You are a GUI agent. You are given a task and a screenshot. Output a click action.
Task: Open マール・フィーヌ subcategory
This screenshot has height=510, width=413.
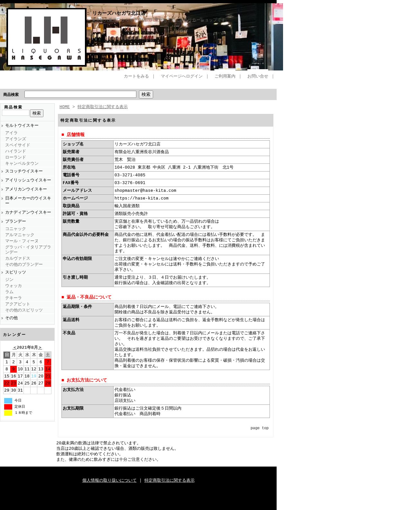pos(22,241)
